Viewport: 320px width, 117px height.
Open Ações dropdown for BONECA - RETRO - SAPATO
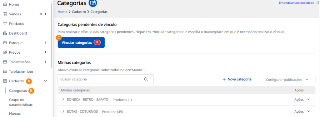click(302, 100)
